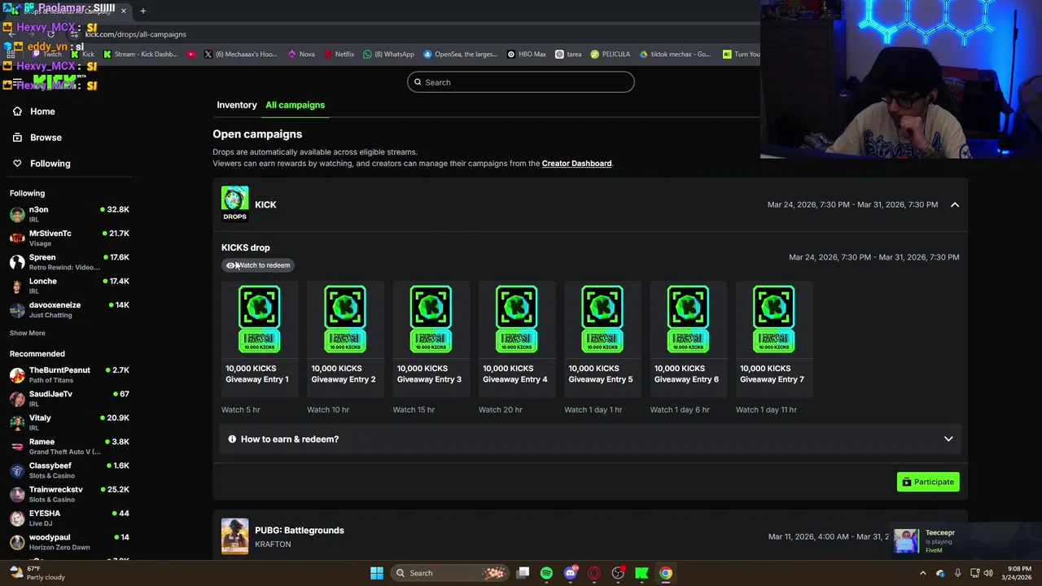Click the eye icon on Watch to redeem
Screen dimensions: 1042x586
tap(230, 265)
